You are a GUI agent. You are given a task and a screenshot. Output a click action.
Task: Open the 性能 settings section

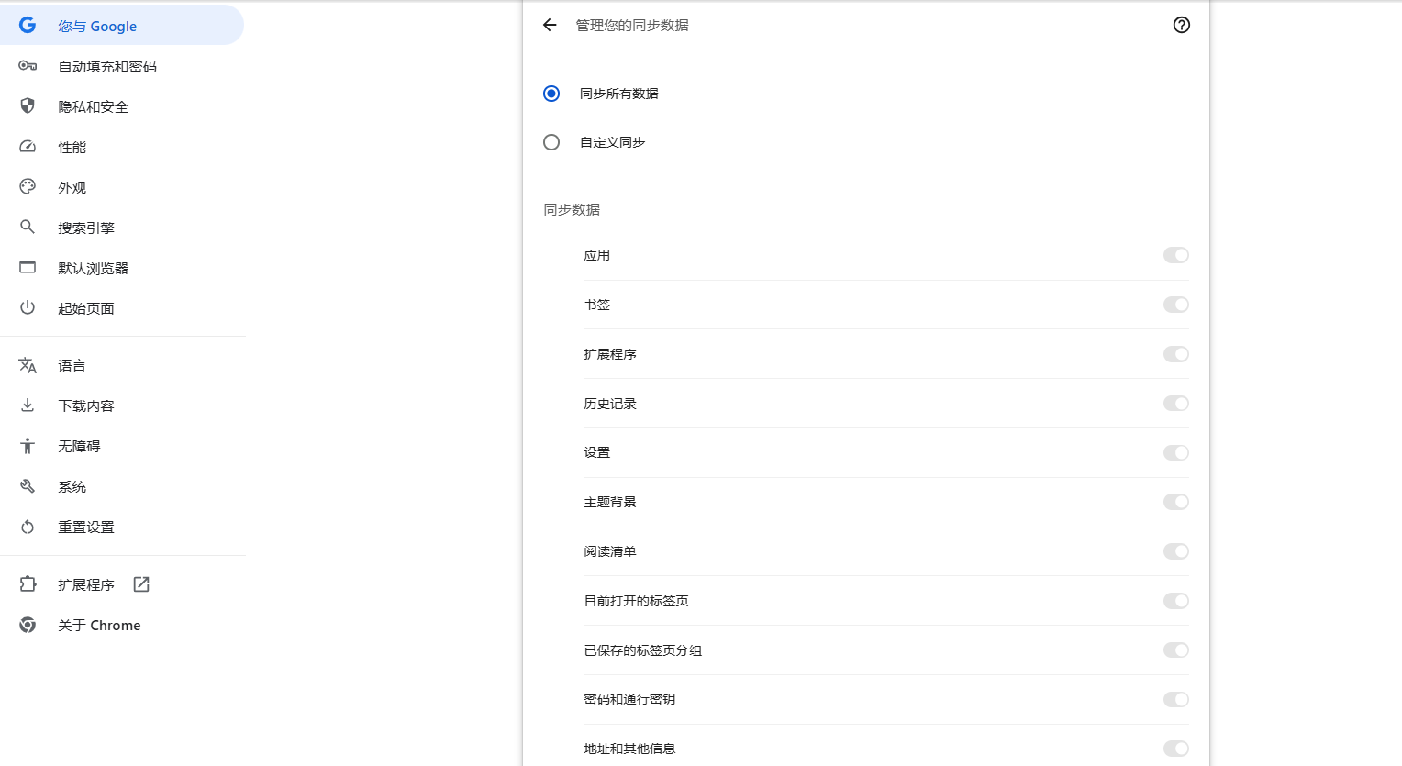[122, 147]
